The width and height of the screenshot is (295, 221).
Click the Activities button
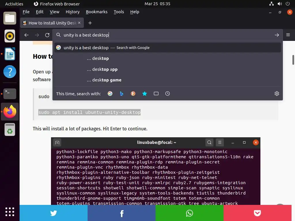(x=14, y=4)
